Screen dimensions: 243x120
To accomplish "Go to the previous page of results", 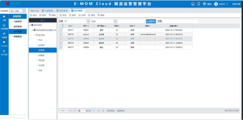I will coord(75,111).
